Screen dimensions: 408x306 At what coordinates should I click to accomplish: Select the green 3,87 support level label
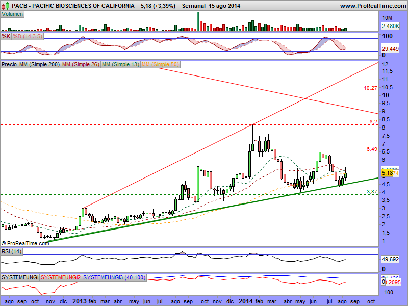click(372, 192)
